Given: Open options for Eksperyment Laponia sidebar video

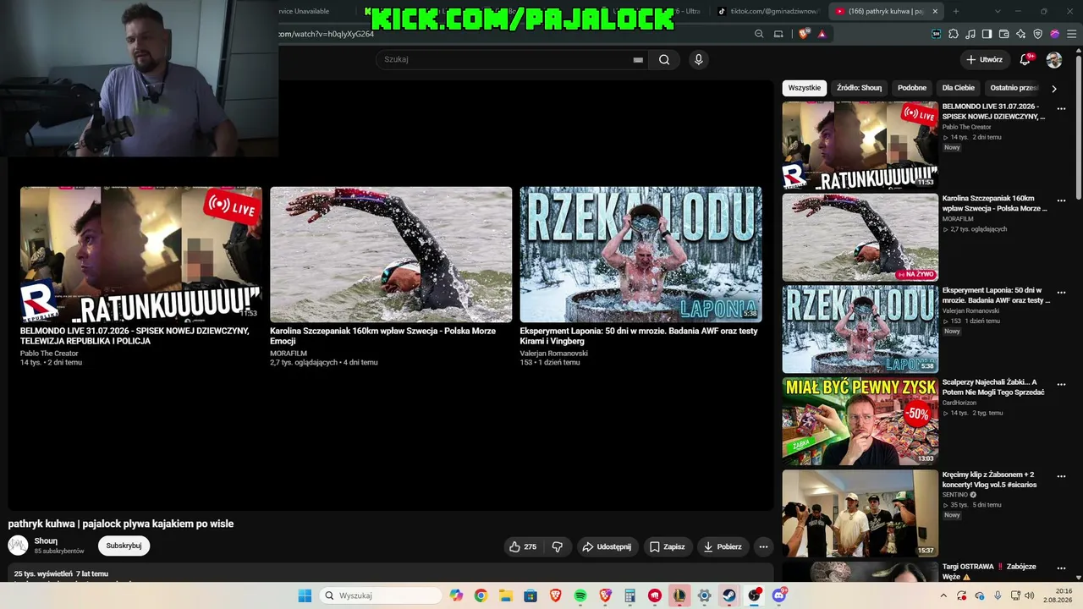Looking at the screenshot, I should [1061, 292].
